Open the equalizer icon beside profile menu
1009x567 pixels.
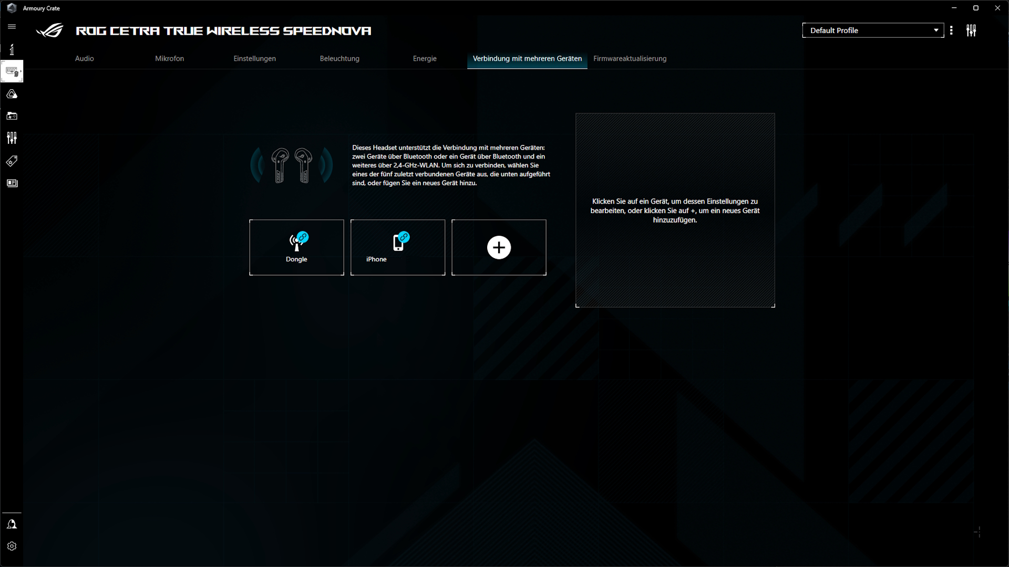pyautogui.click(x=971, y=30)
